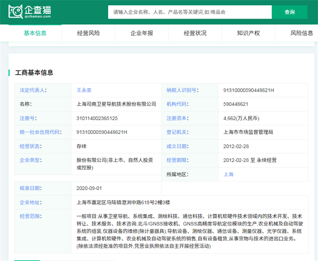Click the 企查猫 logo icon
Viewport: 318px width, 261px height.
coord(15,12)
